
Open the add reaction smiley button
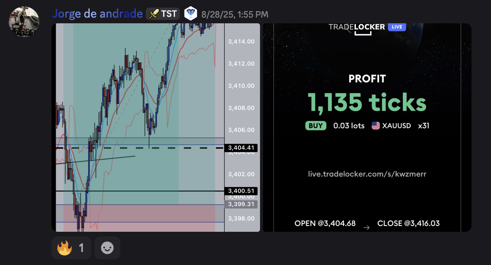tap(107, 248)
